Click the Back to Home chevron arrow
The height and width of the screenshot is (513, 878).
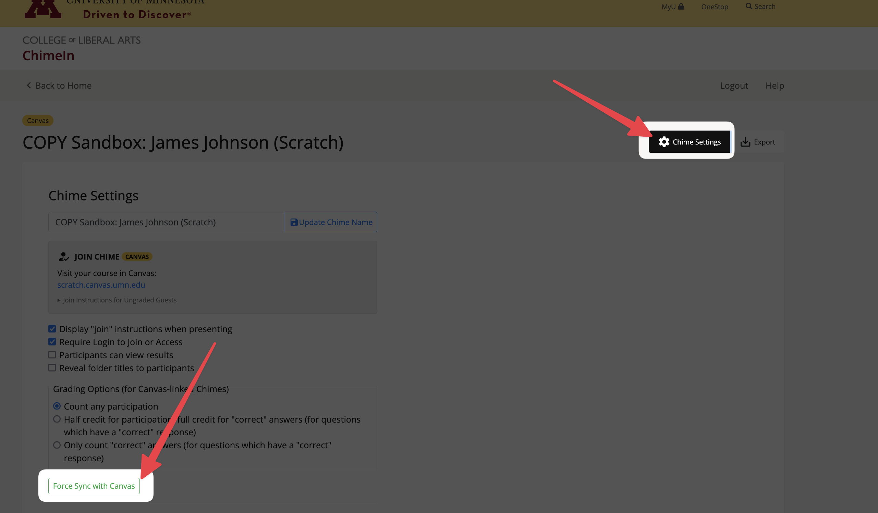click(29, 85)
